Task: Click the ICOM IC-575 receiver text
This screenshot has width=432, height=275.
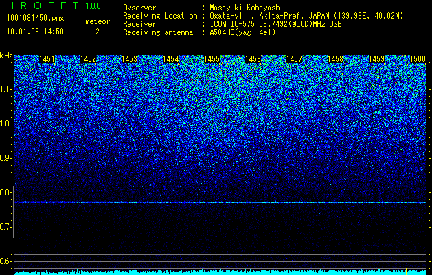Action: pos(275,24)
